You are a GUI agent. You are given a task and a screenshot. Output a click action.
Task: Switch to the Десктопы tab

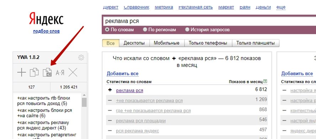[134, 43]
